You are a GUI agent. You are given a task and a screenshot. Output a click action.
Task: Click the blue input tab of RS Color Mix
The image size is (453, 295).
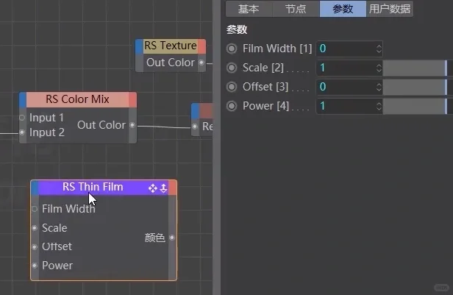point(23,100)
